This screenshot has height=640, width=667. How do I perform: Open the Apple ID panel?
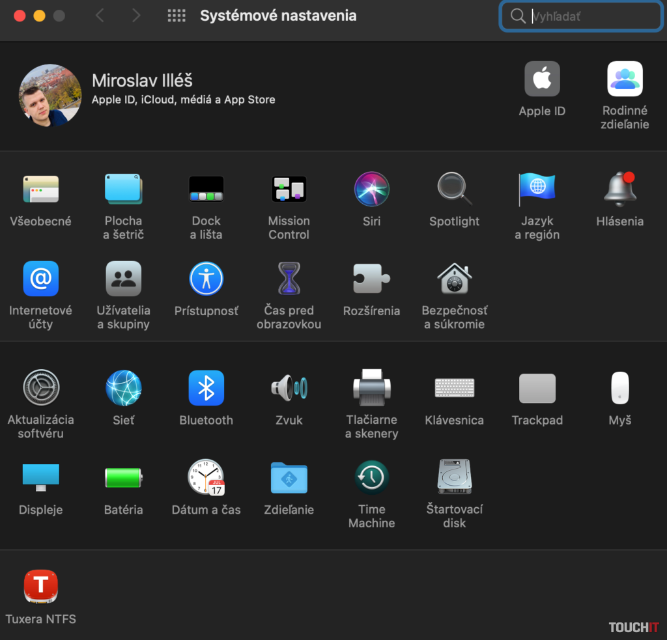click(542, 78)
